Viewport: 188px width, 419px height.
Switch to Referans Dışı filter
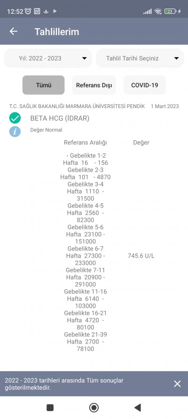[94, 85]
